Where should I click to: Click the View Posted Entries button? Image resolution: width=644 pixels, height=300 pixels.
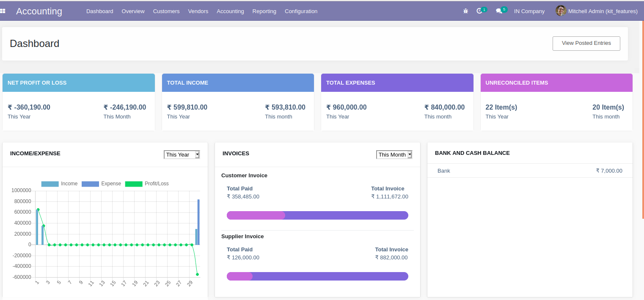[586, 43]
